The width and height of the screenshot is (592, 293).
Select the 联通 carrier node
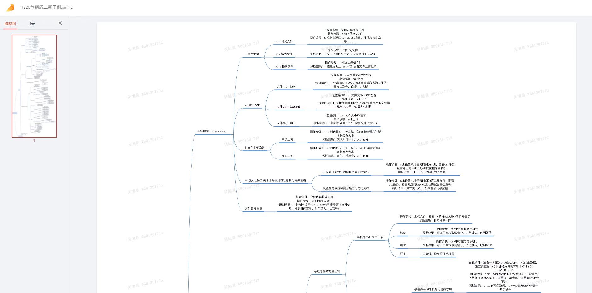(403, 254)
